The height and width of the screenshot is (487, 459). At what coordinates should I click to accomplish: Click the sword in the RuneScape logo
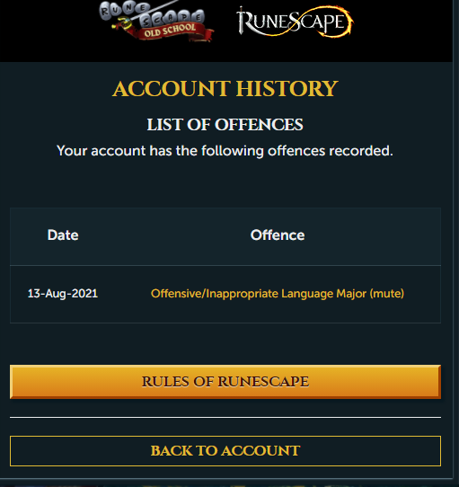[x=242, y=21]
